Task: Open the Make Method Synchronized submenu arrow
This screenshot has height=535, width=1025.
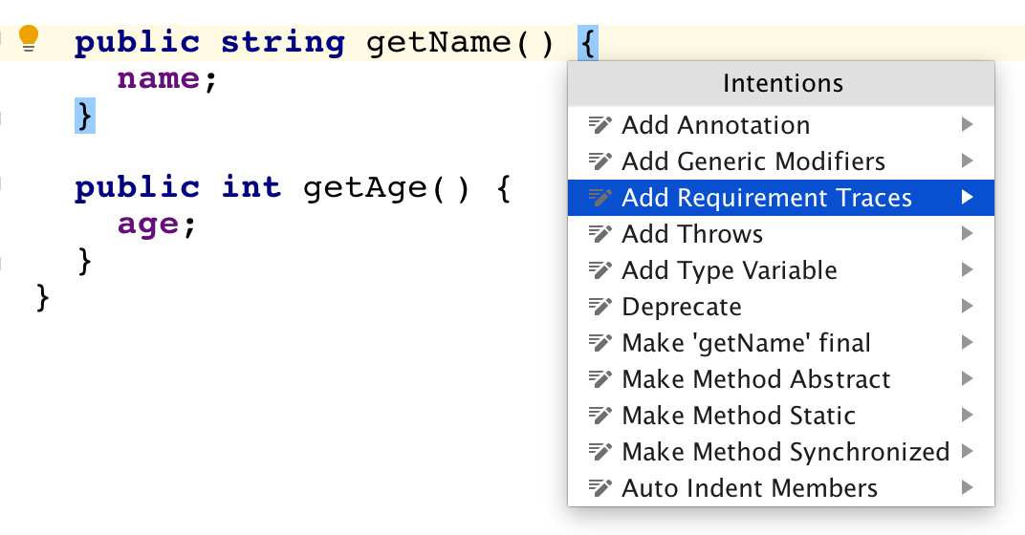Action: (968, 452)
